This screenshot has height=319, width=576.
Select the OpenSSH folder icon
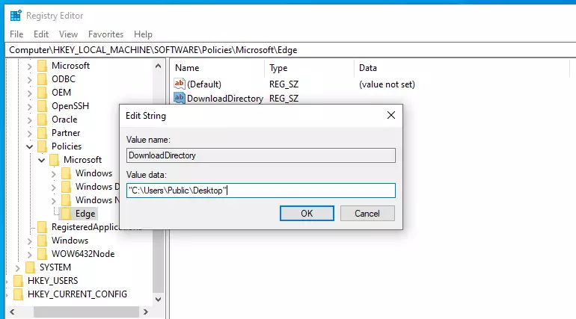(x=42, y=106)
